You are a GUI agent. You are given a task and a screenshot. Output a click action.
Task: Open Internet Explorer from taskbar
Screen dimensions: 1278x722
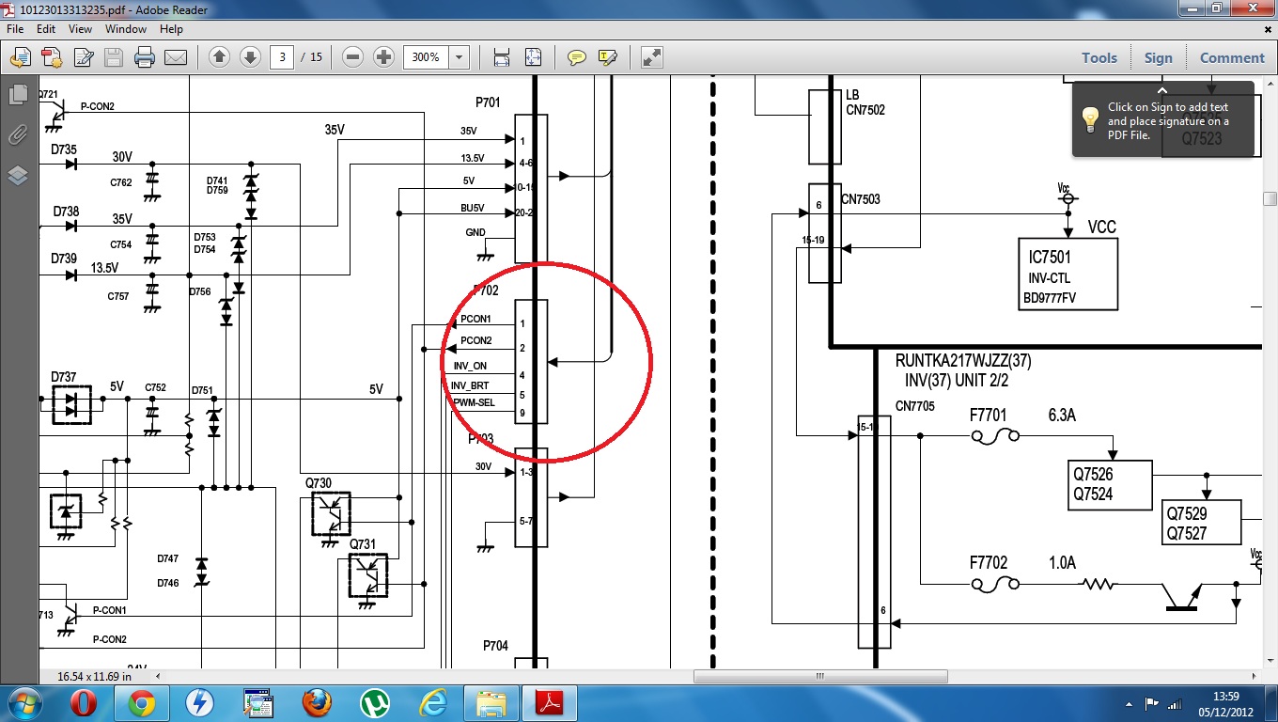(433, 703)
